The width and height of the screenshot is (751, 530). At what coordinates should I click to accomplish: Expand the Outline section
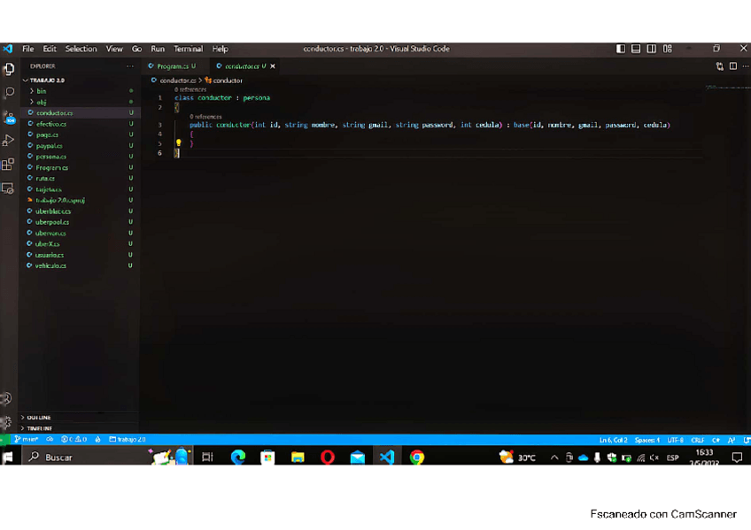(x=39, y=418)
